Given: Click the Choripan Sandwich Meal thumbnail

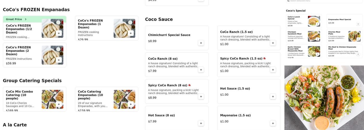Looking at the screenshot, I should [x=314, y=36].
